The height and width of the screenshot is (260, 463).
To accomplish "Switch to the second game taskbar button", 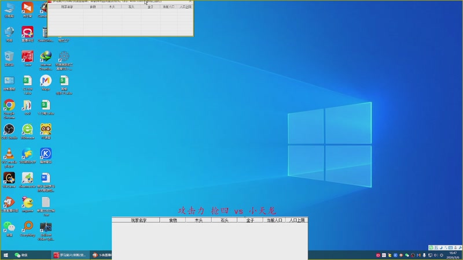I will [x=102, y=255].
